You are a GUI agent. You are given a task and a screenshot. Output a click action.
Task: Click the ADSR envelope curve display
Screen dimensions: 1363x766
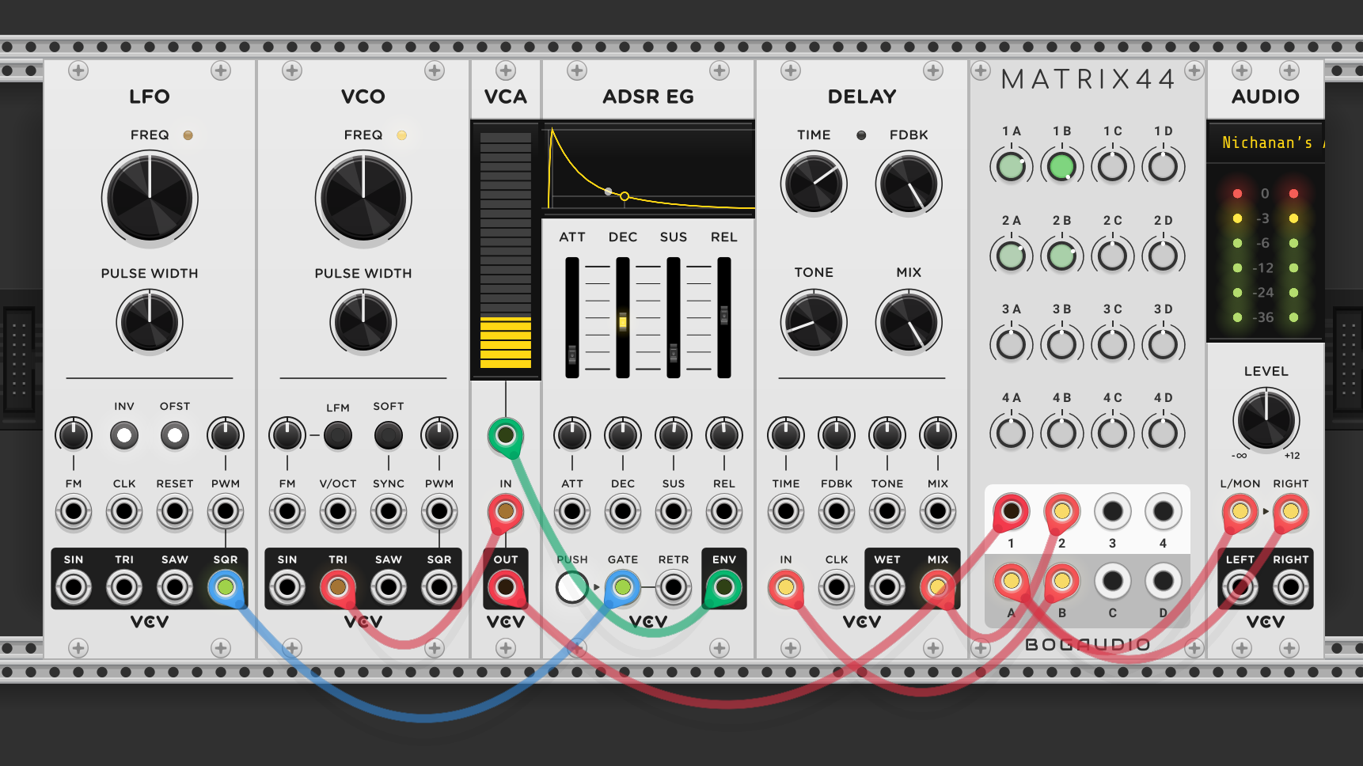click(x=649, y=169)
